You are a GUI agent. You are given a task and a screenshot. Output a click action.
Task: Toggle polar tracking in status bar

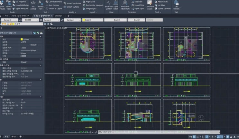tap(207, 137)
